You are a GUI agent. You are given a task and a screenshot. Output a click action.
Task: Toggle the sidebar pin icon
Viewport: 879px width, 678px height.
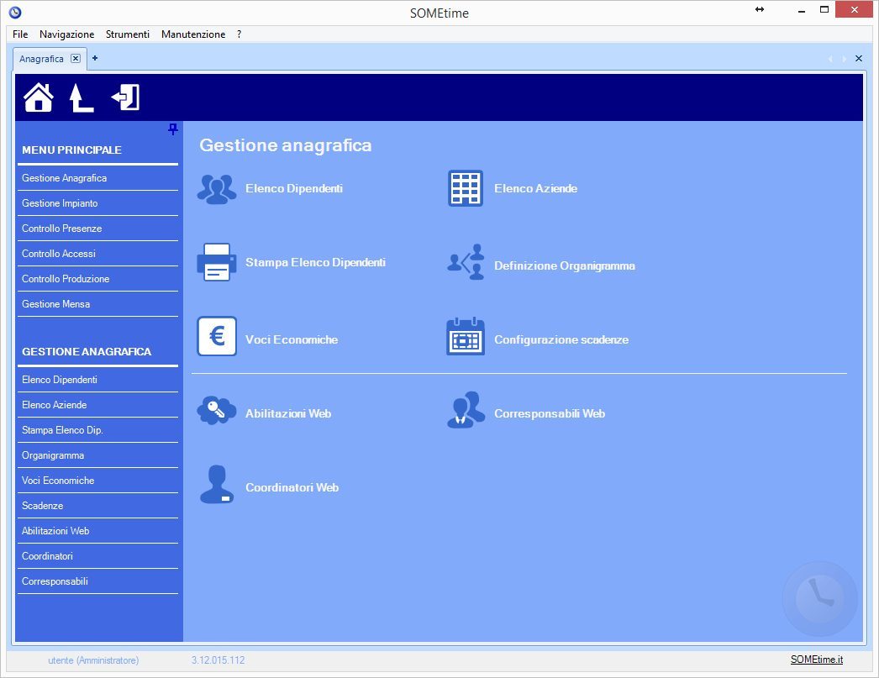tap(172, 129)
